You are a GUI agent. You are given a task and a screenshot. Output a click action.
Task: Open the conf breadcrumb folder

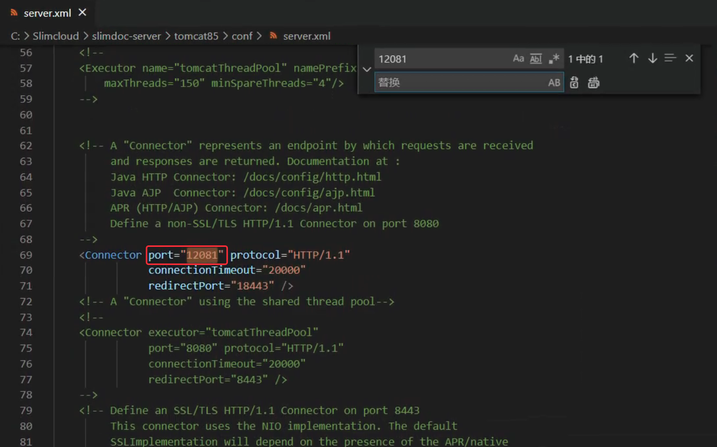[242, 36]
